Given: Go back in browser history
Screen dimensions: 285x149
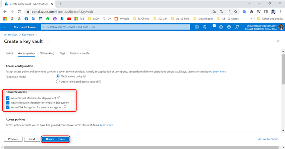Looking at the screenshot, I should 5,12.
